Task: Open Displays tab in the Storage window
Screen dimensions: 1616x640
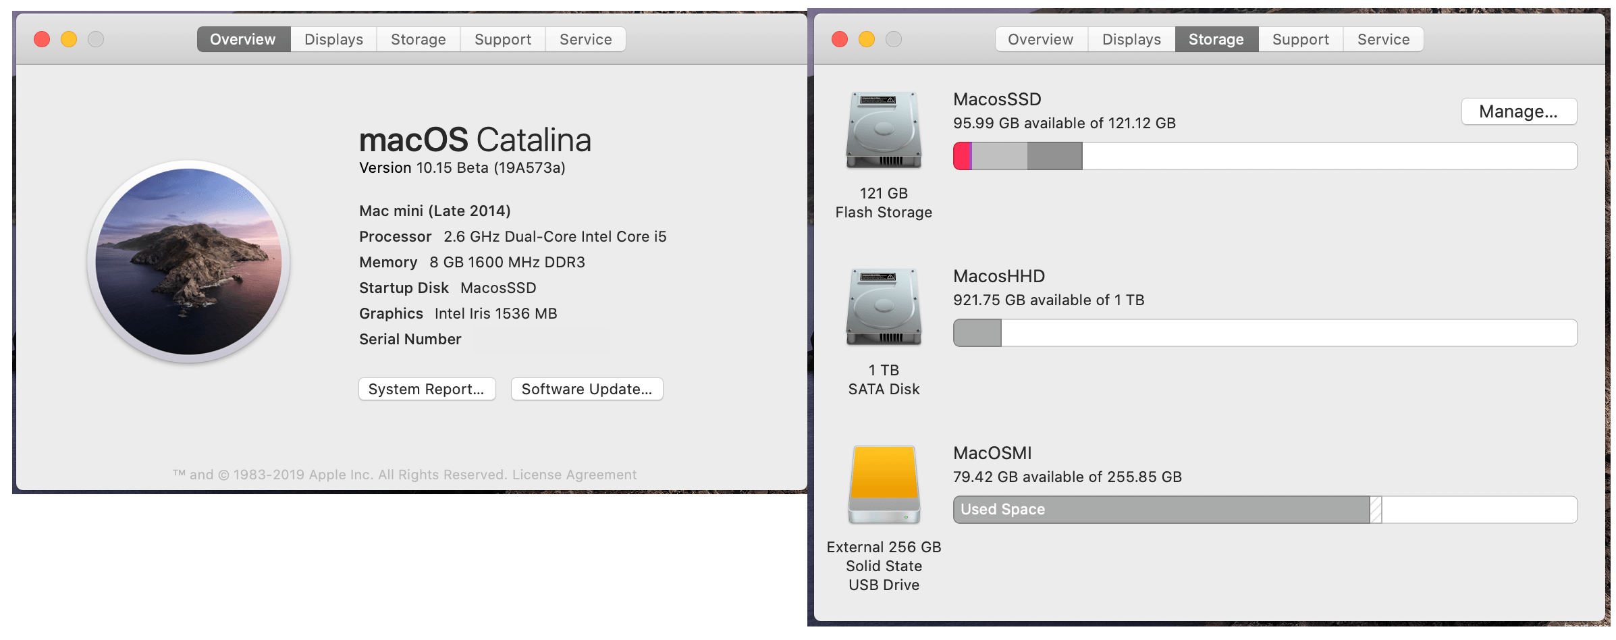Action: (x=1131, y=39)
